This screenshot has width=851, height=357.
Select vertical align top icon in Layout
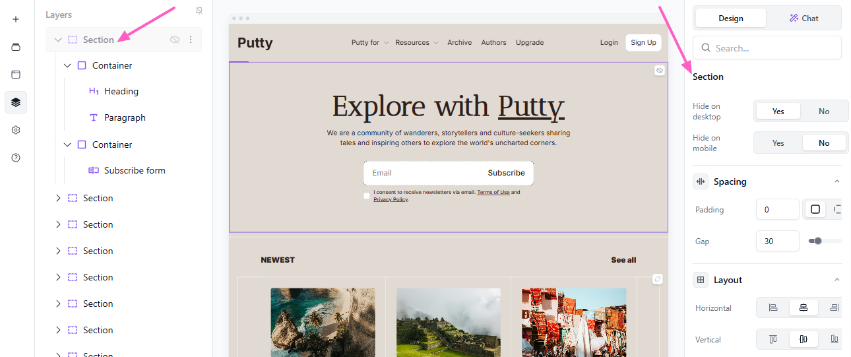[773, 339]
